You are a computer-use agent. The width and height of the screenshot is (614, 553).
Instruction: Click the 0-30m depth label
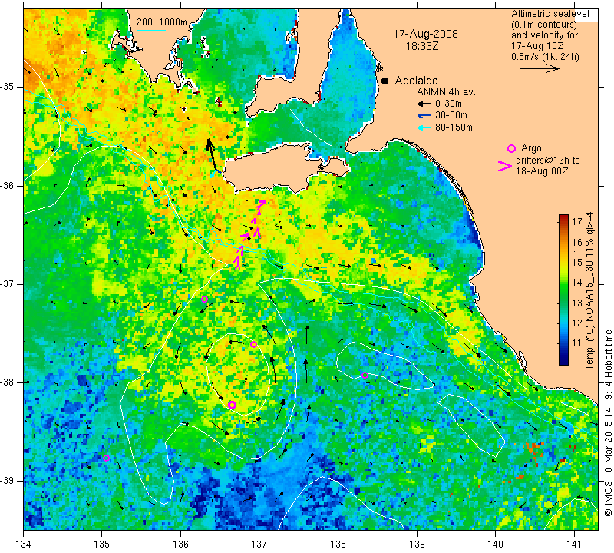tap(448, 104)
